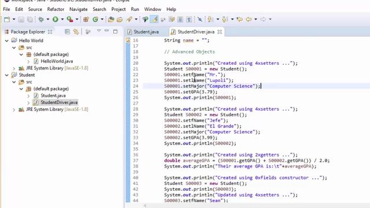Image resolution: width=370 pixels, height=208 pixels.
Task: Close the StudentDriver.java editor tab
Action: tap(220, 32)
